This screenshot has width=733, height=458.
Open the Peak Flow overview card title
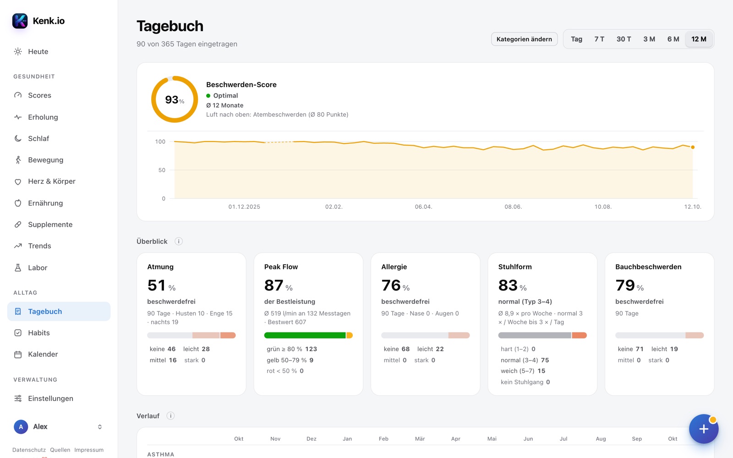click(x=281, y=267)
